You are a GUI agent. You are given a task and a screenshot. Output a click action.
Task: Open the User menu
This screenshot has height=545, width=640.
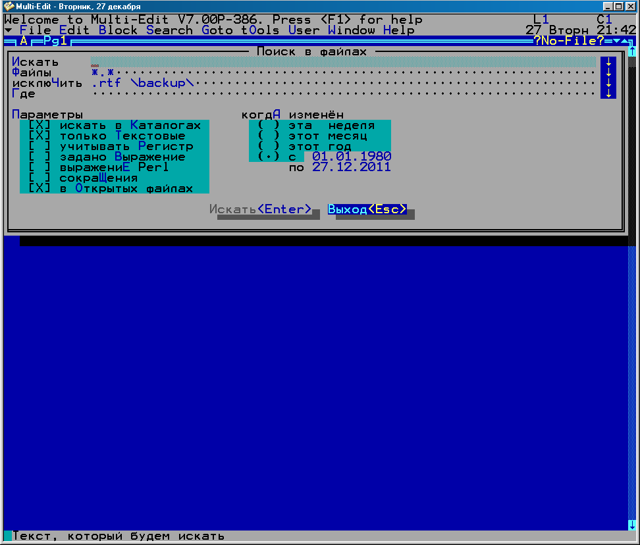click(304, 30)
